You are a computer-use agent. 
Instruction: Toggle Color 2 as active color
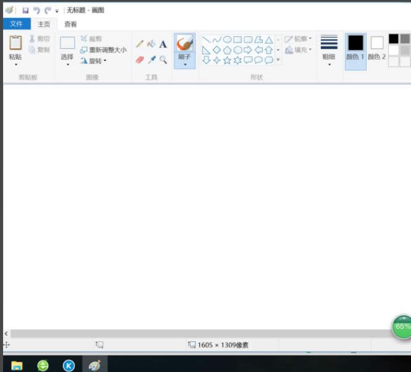click(376, 48)
